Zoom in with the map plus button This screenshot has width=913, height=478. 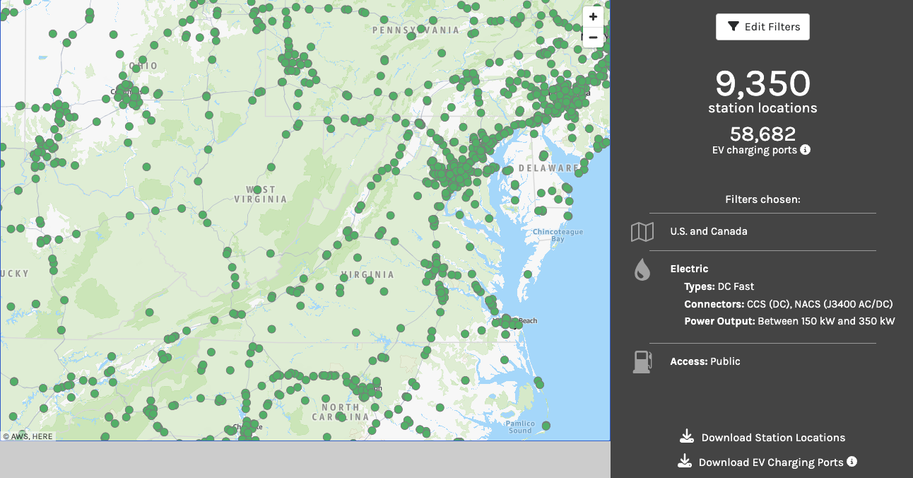[x=593, y=17]
